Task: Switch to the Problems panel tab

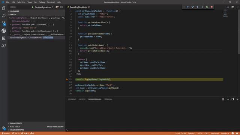Action: point(72,99)
